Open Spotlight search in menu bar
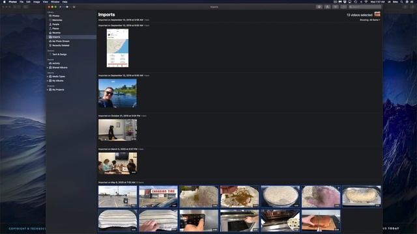The width and height of the screenshot is (417, 234). pyautogui.click(x=401, y=2)
